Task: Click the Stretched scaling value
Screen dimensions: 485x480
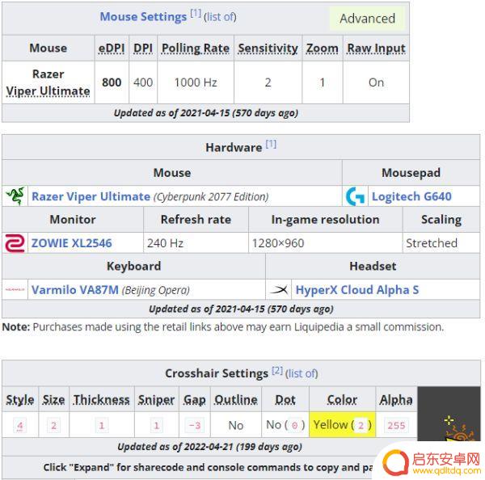Action: coord(432,243)
